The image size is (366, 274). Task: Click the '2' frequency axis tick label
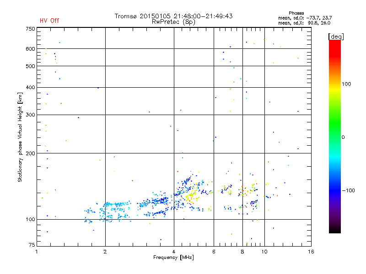tap(105, 252)
